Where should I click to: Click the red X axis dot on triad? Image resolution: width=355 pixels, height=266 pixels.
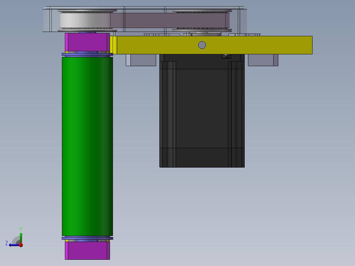pyautogui.click(x=21, y=245)
